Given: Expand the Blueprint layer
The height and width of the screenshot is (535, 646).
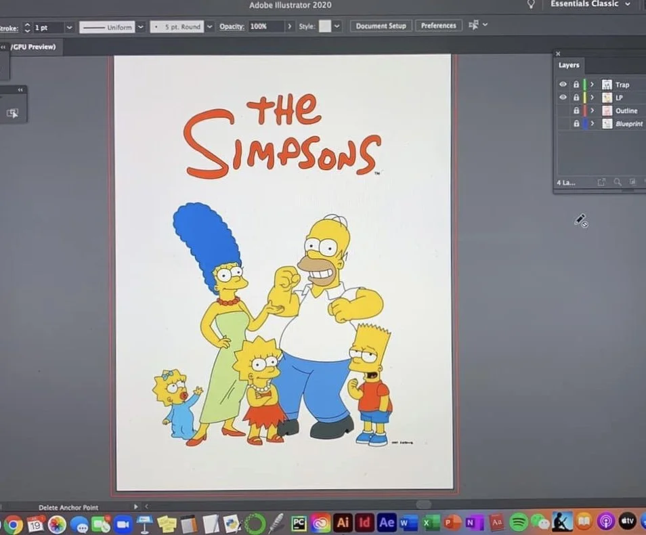Looking at the screenshot, I should [592, 123].
